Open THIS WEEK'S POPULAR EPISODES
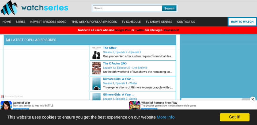257x125 pixels. pyautogui.click(x=94, y=22)
